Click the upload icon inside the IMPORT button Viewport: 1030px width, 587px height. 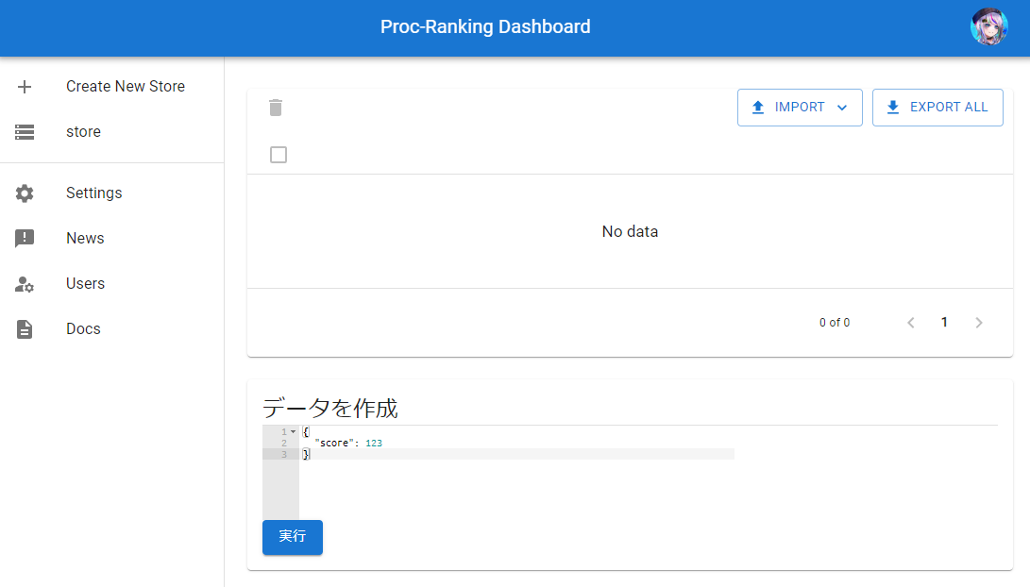tap(758, 107)
